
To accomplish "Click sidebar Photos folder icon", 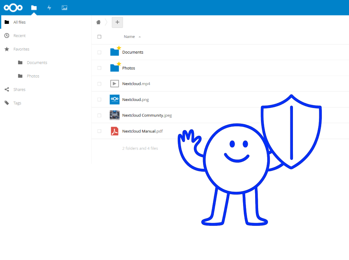I will [x=20, y=76].
